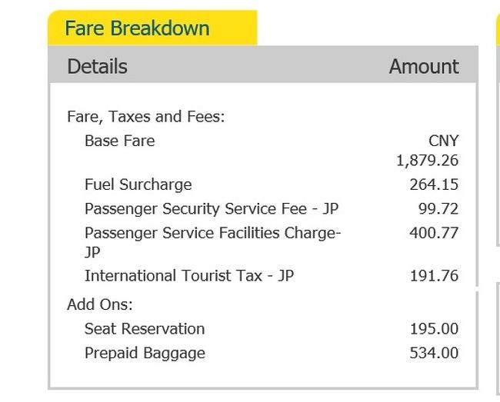Click the Fuel Surcharge label
Viewport: 500px width, 402px height.
pos(138,184)
